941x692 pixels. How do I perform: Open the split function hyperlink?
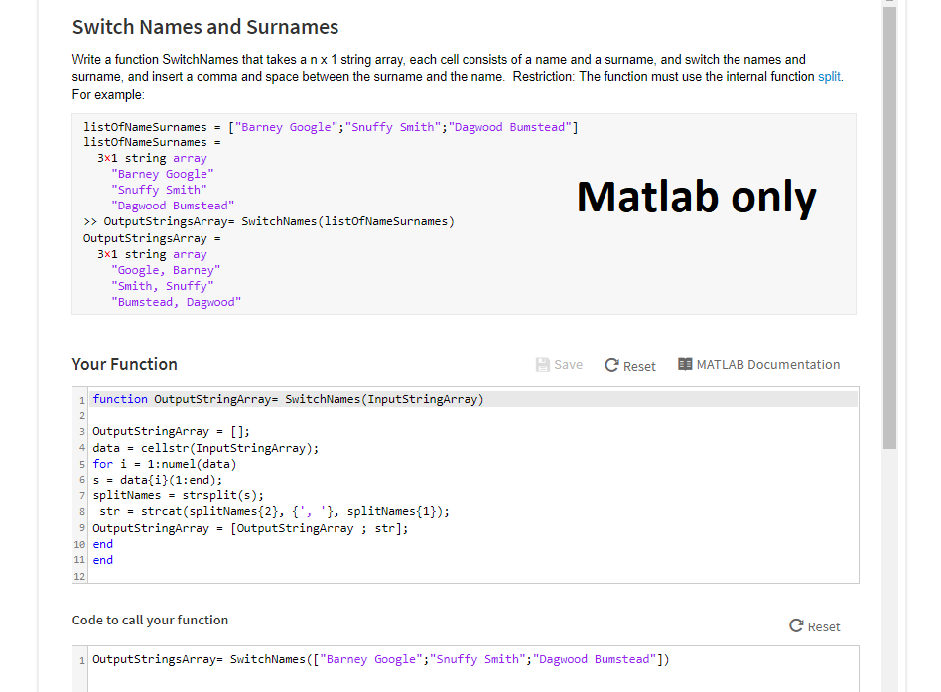(831, 76)
